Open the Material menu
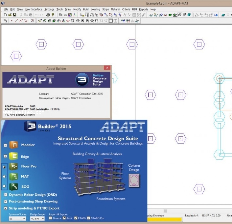 115,9
